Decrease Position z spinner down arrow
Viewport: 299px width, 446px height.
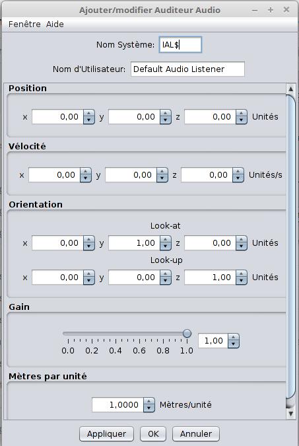coord(242,120)
